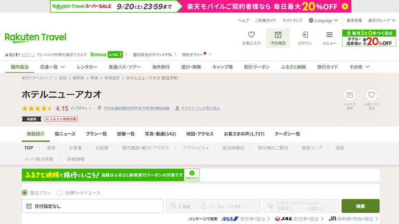Click the JR shinkansen plus stay logo
The width and height of the screenshot is (399, 224).
332,219
